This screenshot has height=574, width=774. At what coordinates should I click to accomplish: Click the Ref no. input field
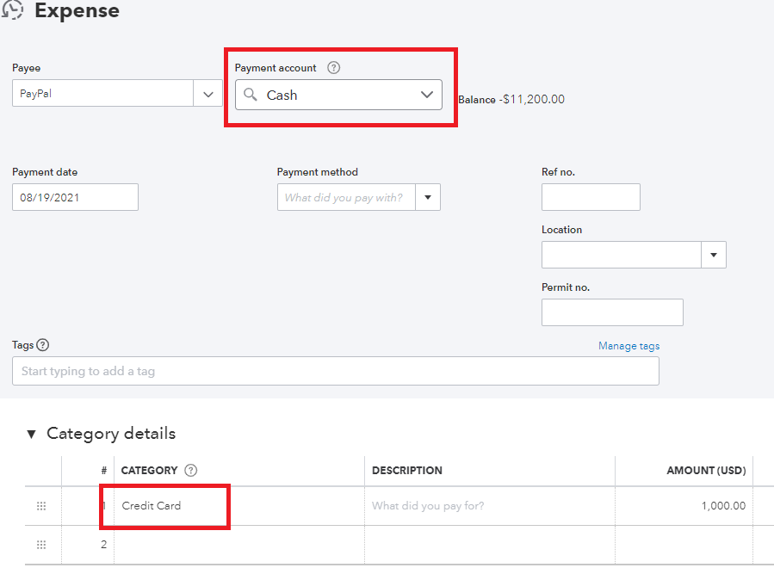point(591,197)
